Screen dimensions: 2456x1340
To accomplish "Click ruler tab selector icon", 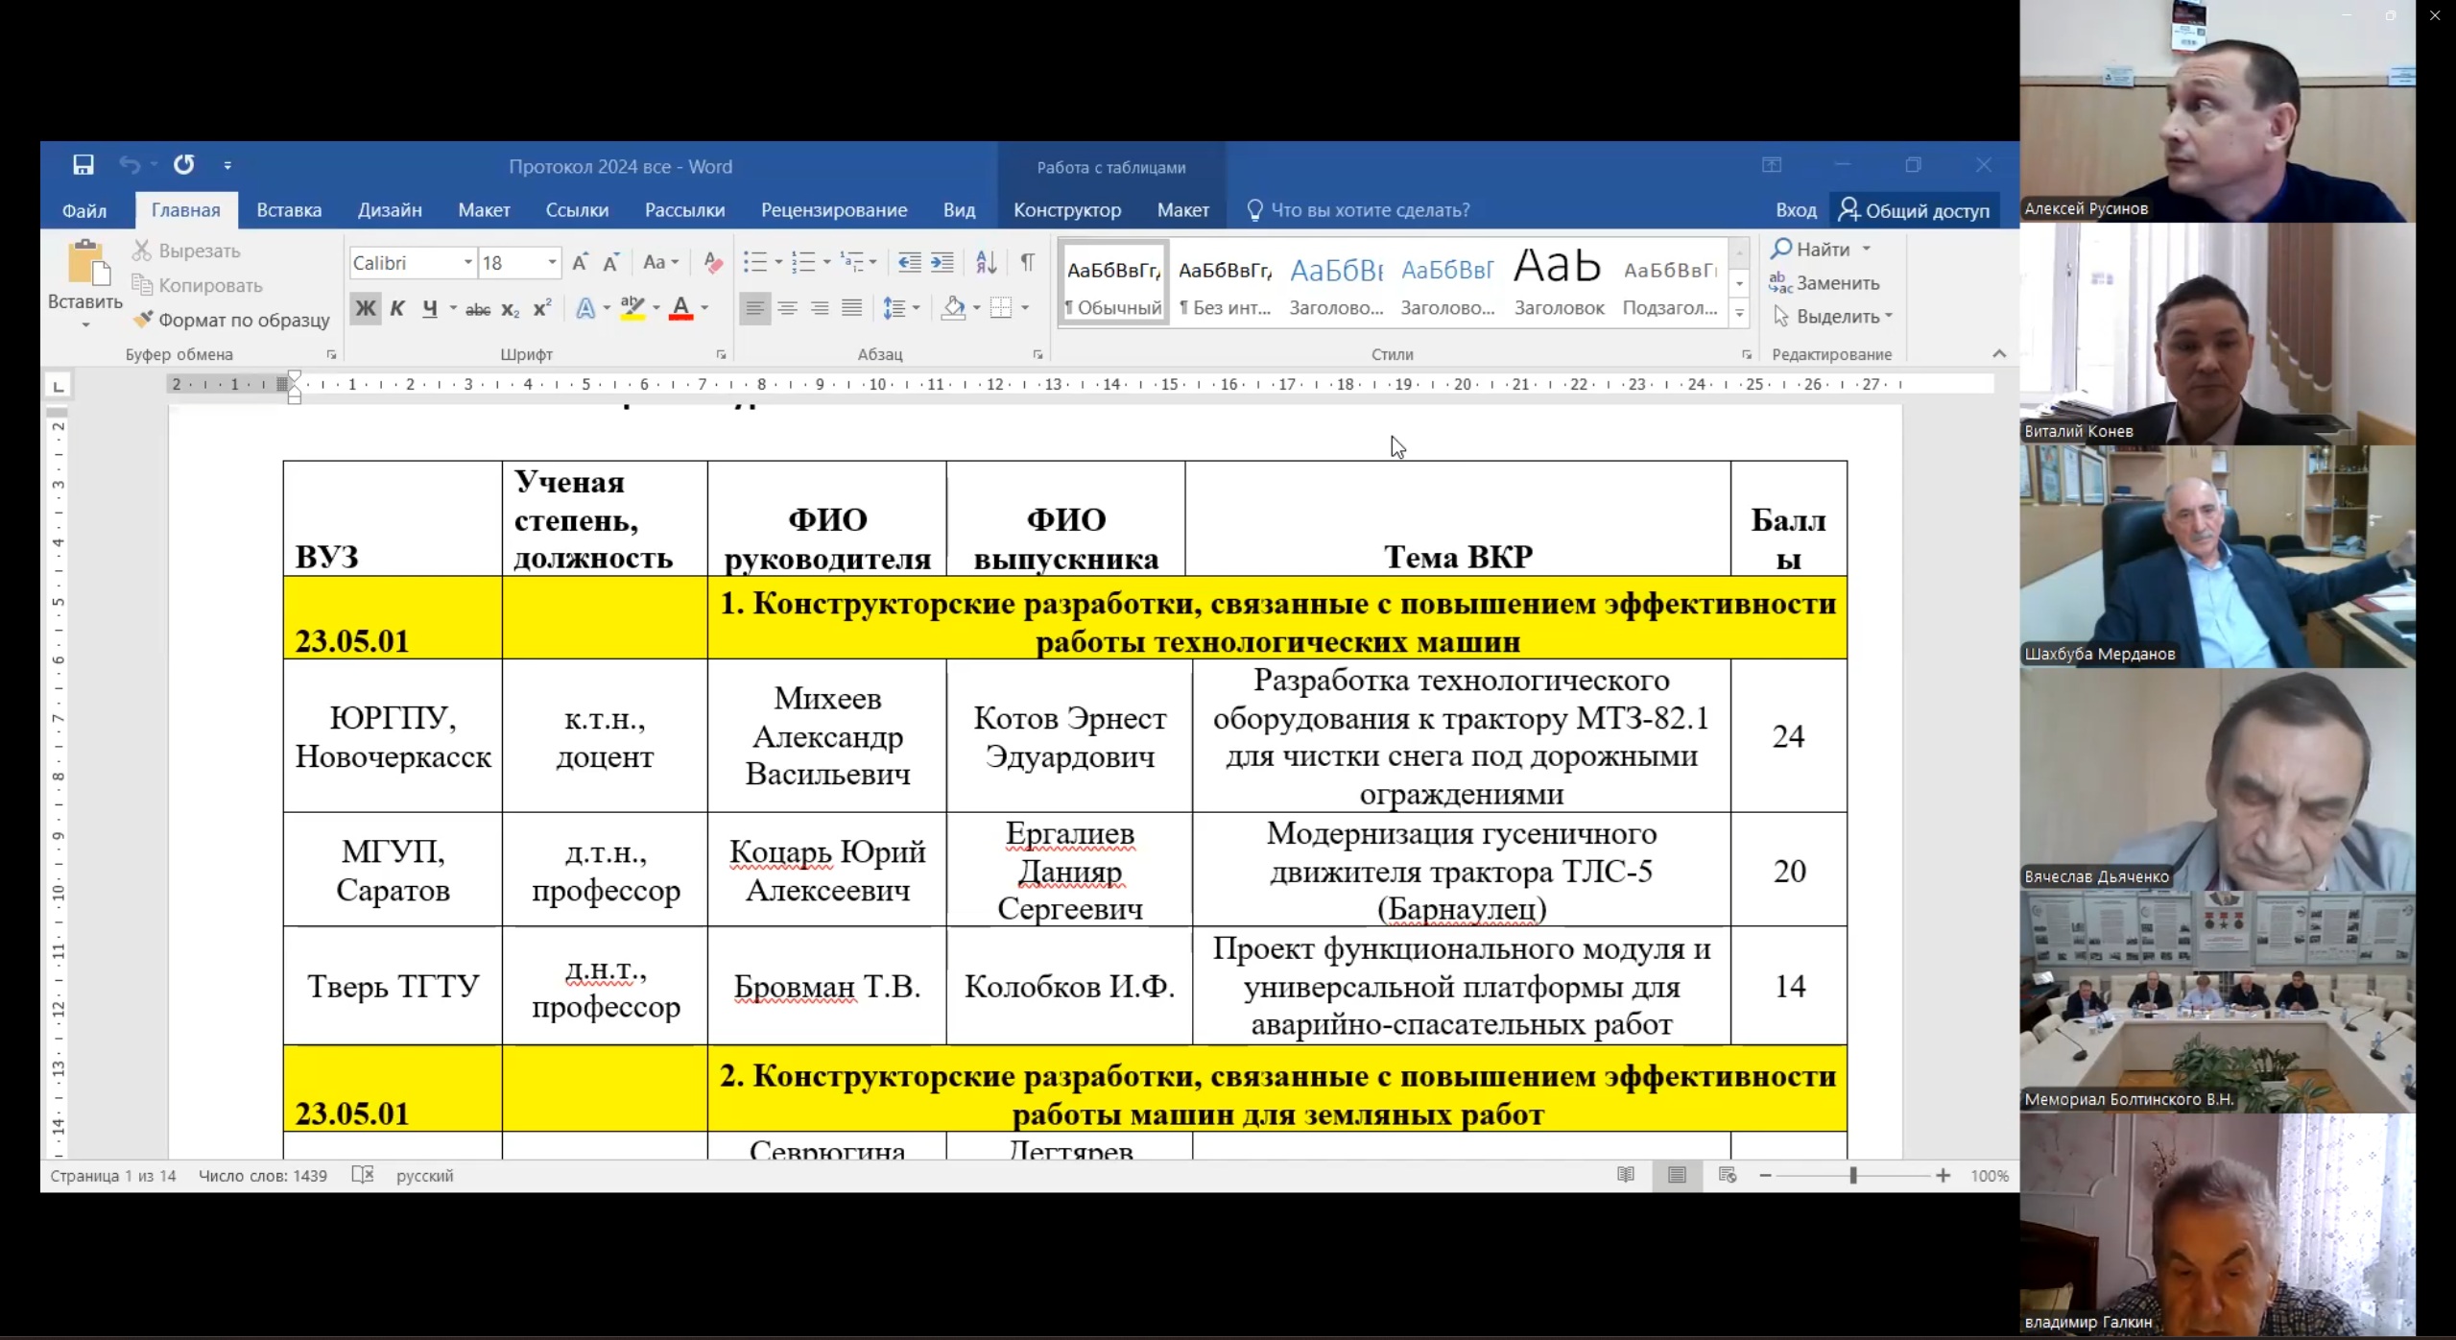I will [58, 386].
